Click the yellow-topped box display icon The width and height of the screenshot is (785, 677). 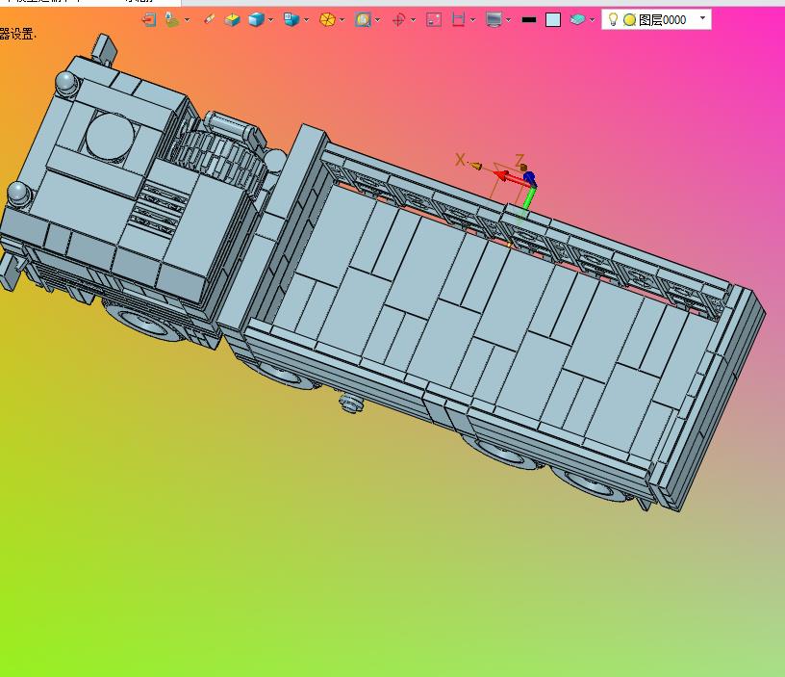(x=232, y=20)
